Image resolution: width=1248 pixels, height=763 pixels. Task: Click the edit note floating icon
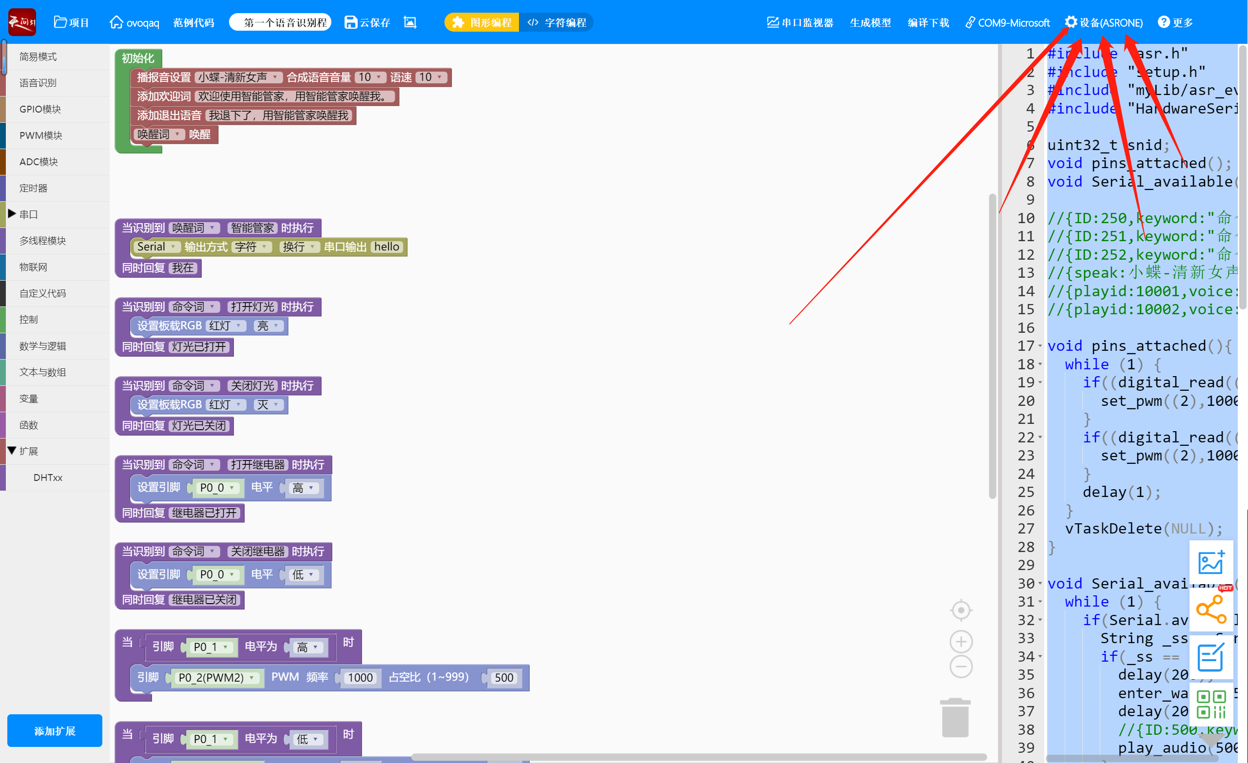(x=1211, y=657)
